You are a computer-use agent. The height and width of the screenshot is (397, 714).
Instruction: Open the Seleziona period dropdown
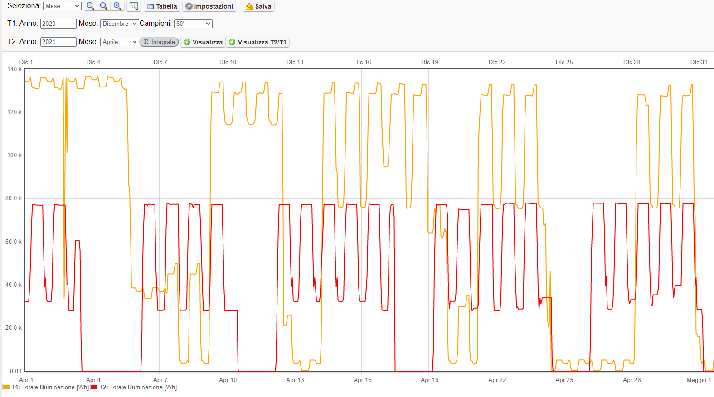click(x=62, y=6)
